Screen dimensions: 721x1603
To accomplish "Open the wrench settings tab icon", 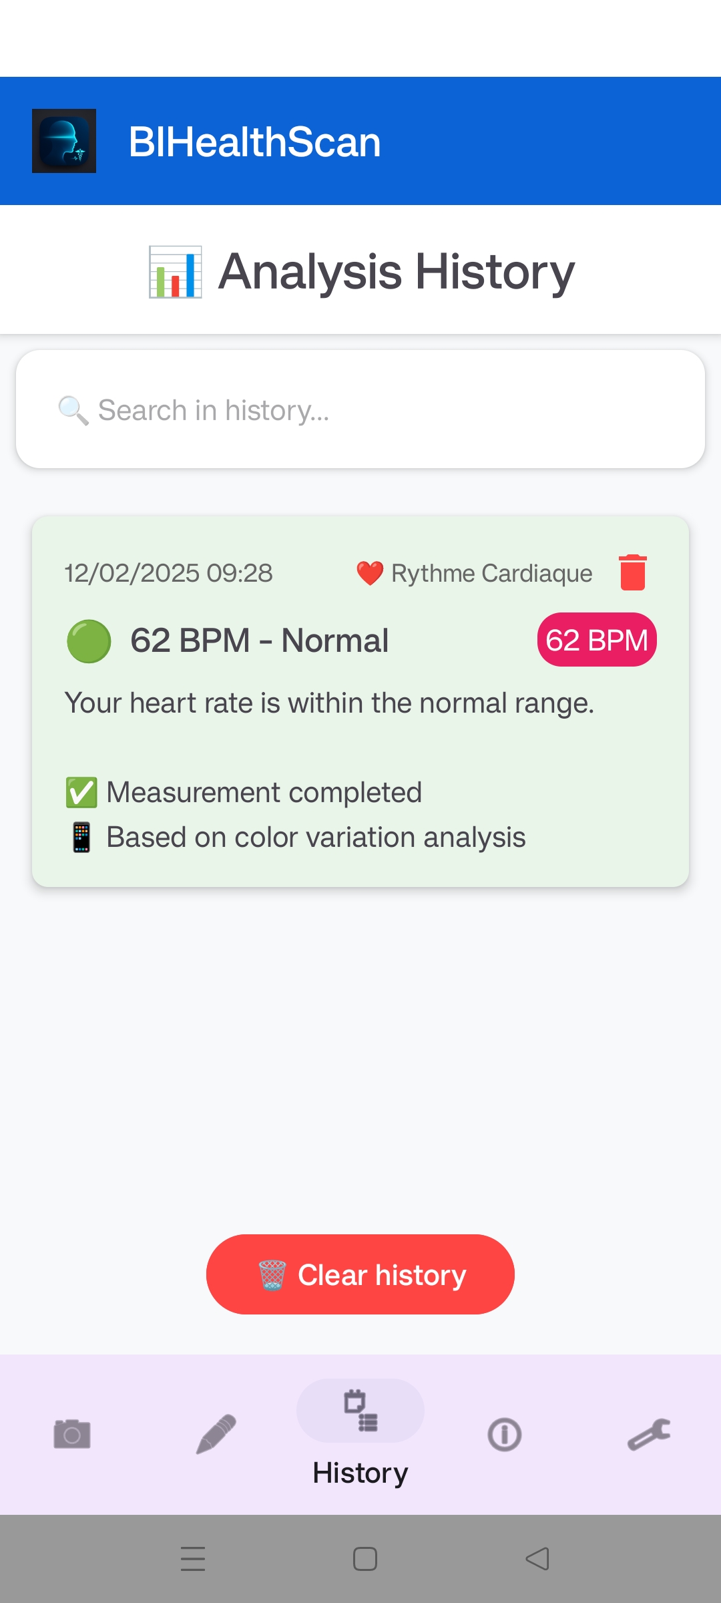I will click(x=649, y=1434).
